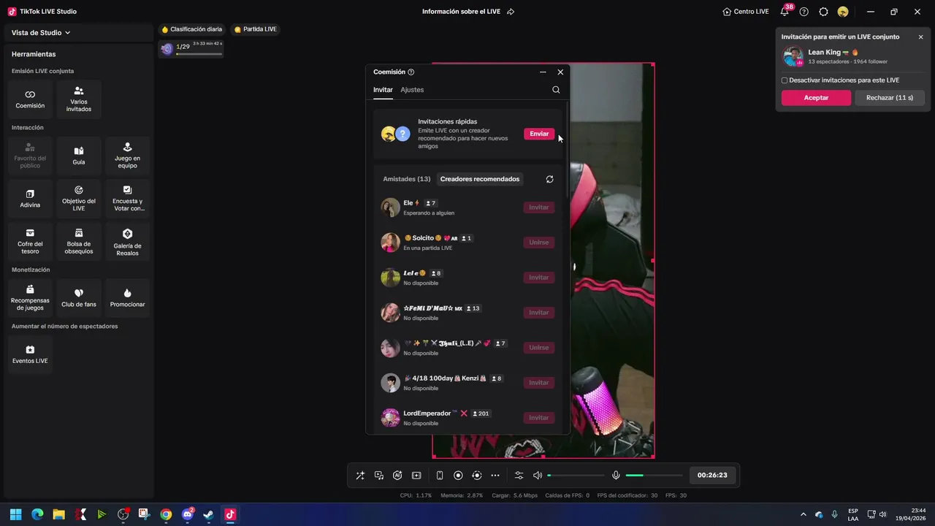Click the media and music icon in bottom toolbar
935x526 pixels.
(379, 475)
